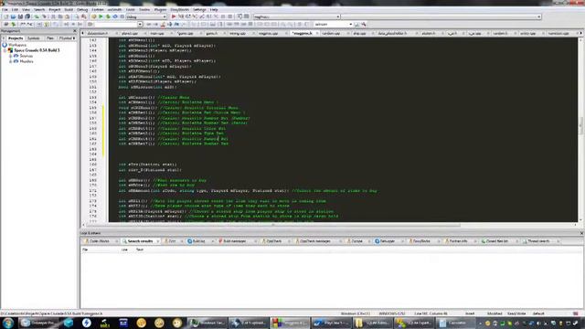Click 'WINDOWS-1252' status bar encoding
This screenshot has height=329, width=585.
[392, 313]
